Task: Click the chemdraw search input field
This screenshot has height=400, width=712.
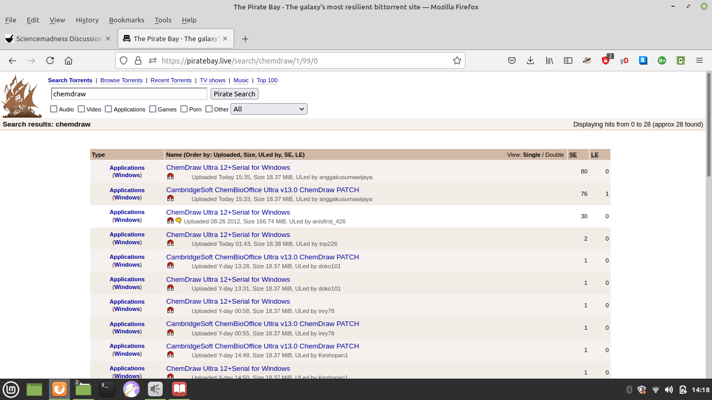Action: [x=129, y=94]
